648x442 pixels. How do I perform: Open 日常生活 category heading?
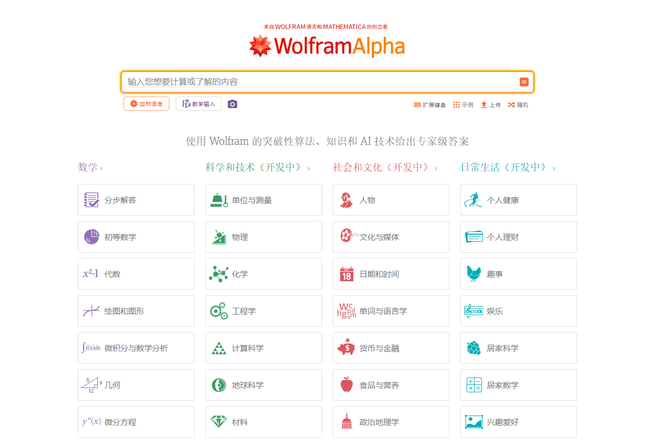click(x=508, y=167)
